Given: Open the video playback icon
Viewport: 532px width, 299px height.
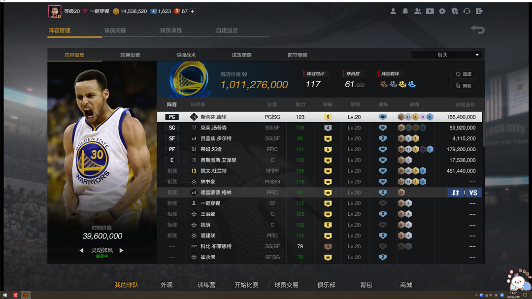Looking at the screenshot, I should coord(430,11).
